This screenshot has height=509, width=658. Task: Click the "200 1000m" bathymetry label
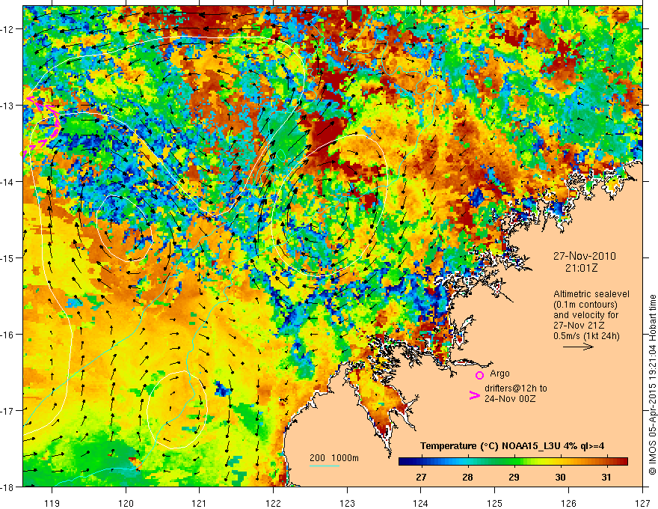pos(334,458)
